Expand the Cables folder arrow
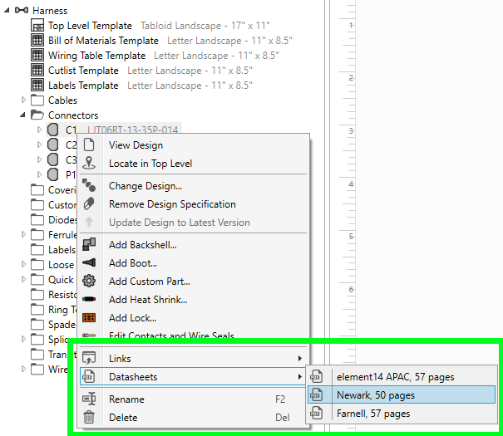 [x=23, y=100]
